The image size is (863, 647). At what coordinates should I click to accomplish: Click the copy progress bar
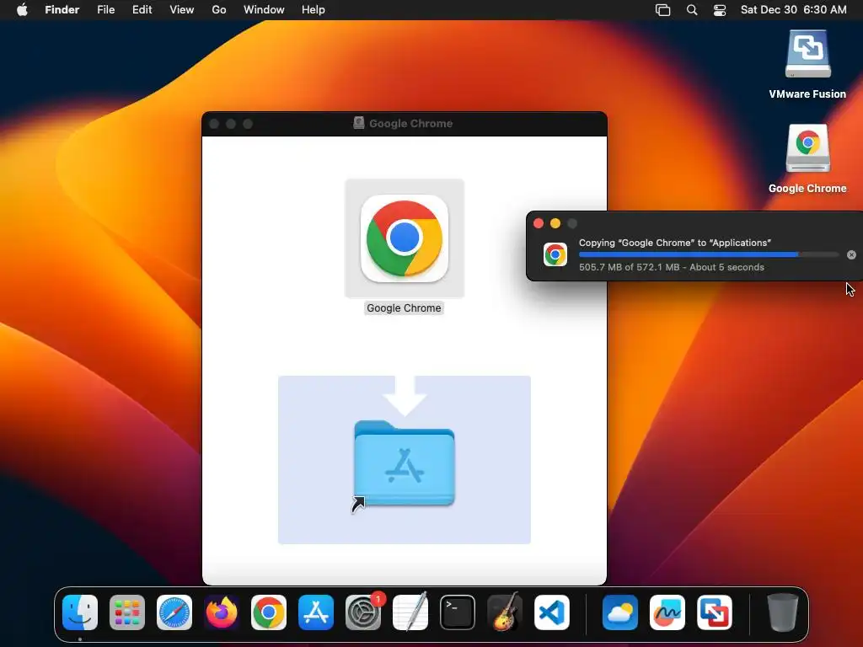[x=709, y=254]
